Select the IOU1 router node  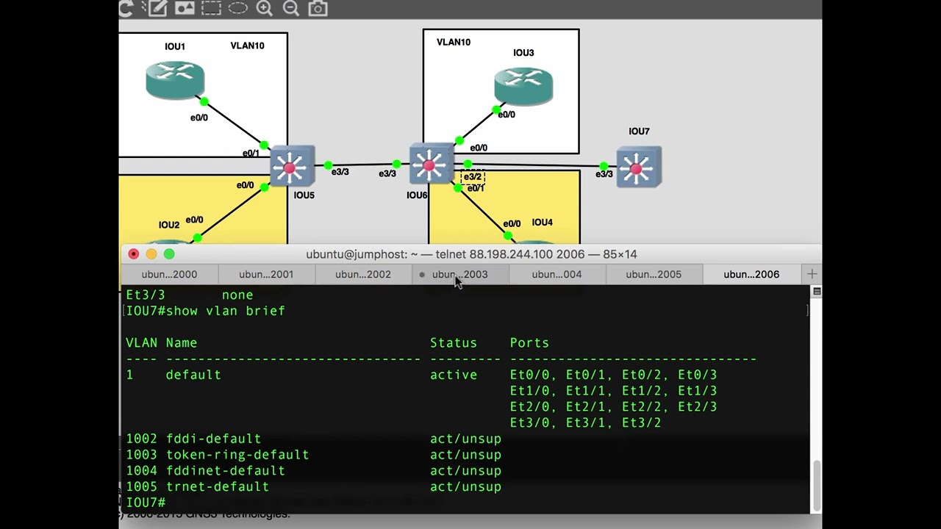pos(175,80)
